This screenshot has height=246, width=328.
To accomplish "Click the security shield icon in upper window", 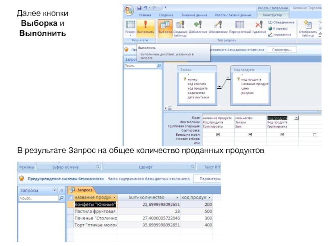I will coord(126,50).
